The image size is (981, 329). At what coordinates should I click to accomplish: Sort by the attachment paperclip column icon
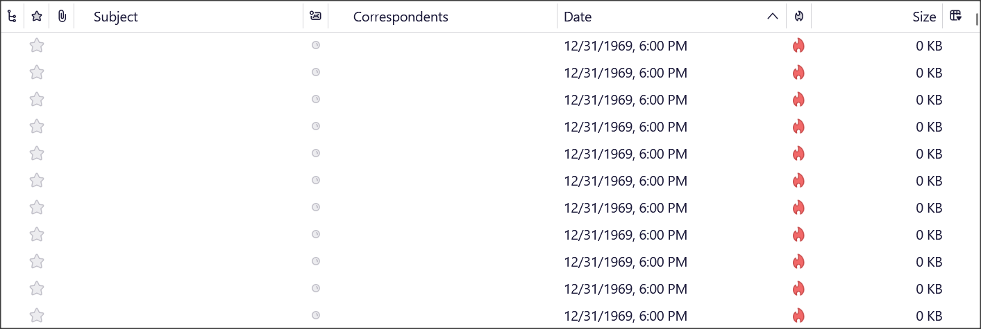click(62, 17)
